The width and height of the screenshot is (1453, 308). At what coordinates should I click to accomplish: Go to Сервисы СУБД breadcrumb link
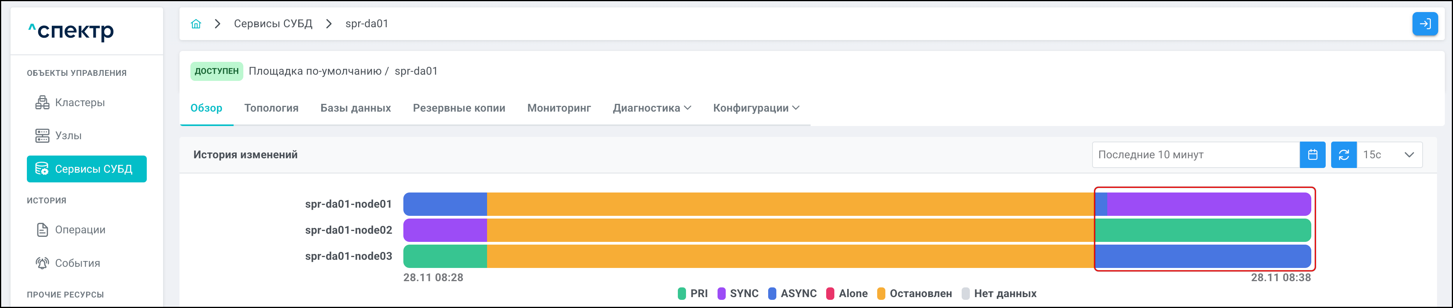[273, 24]
